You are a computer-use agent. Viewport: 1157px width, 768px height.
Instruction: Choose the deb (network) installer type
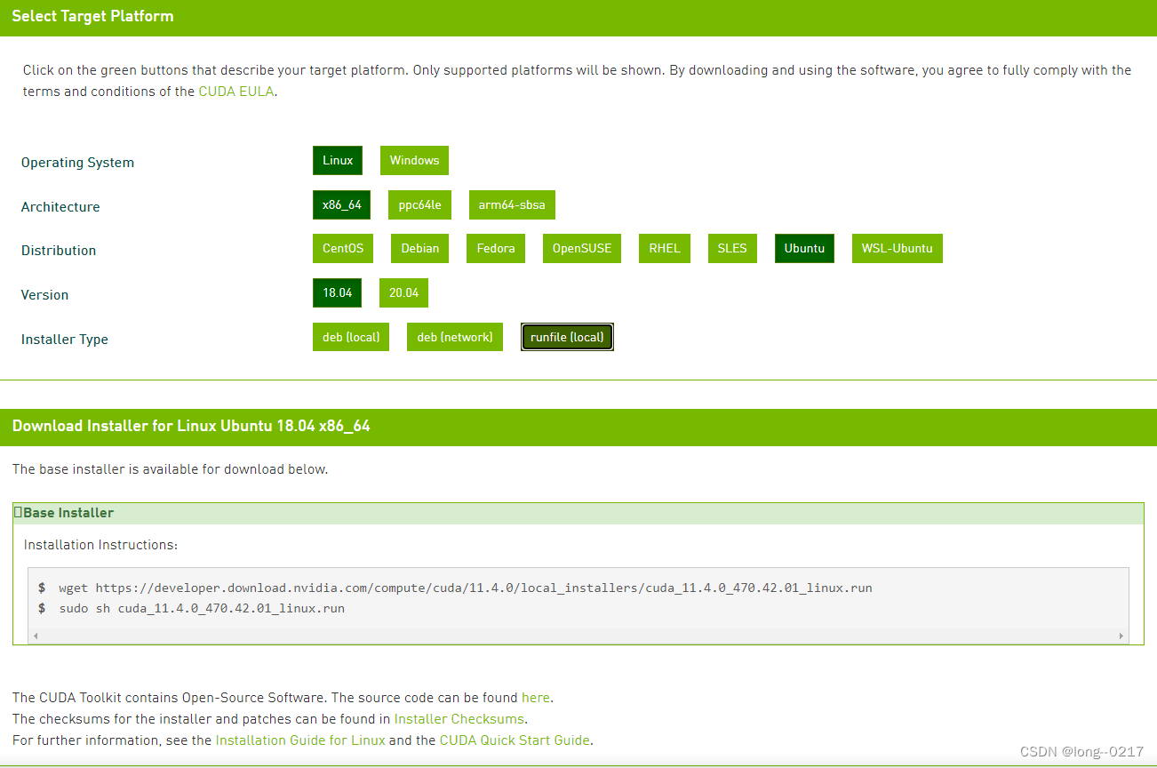click(x=454, y=337)
